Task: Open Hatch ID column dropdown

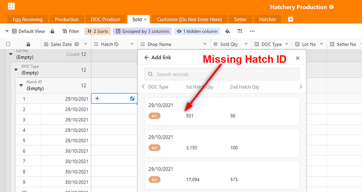Action: (132, 44)
